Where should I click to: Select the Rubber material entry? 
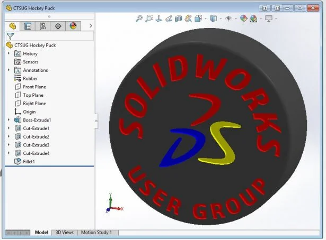click(30, 78)
